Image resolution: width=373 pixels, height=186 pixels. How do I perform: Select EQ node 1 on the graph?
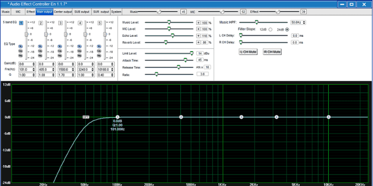point(117,117)
